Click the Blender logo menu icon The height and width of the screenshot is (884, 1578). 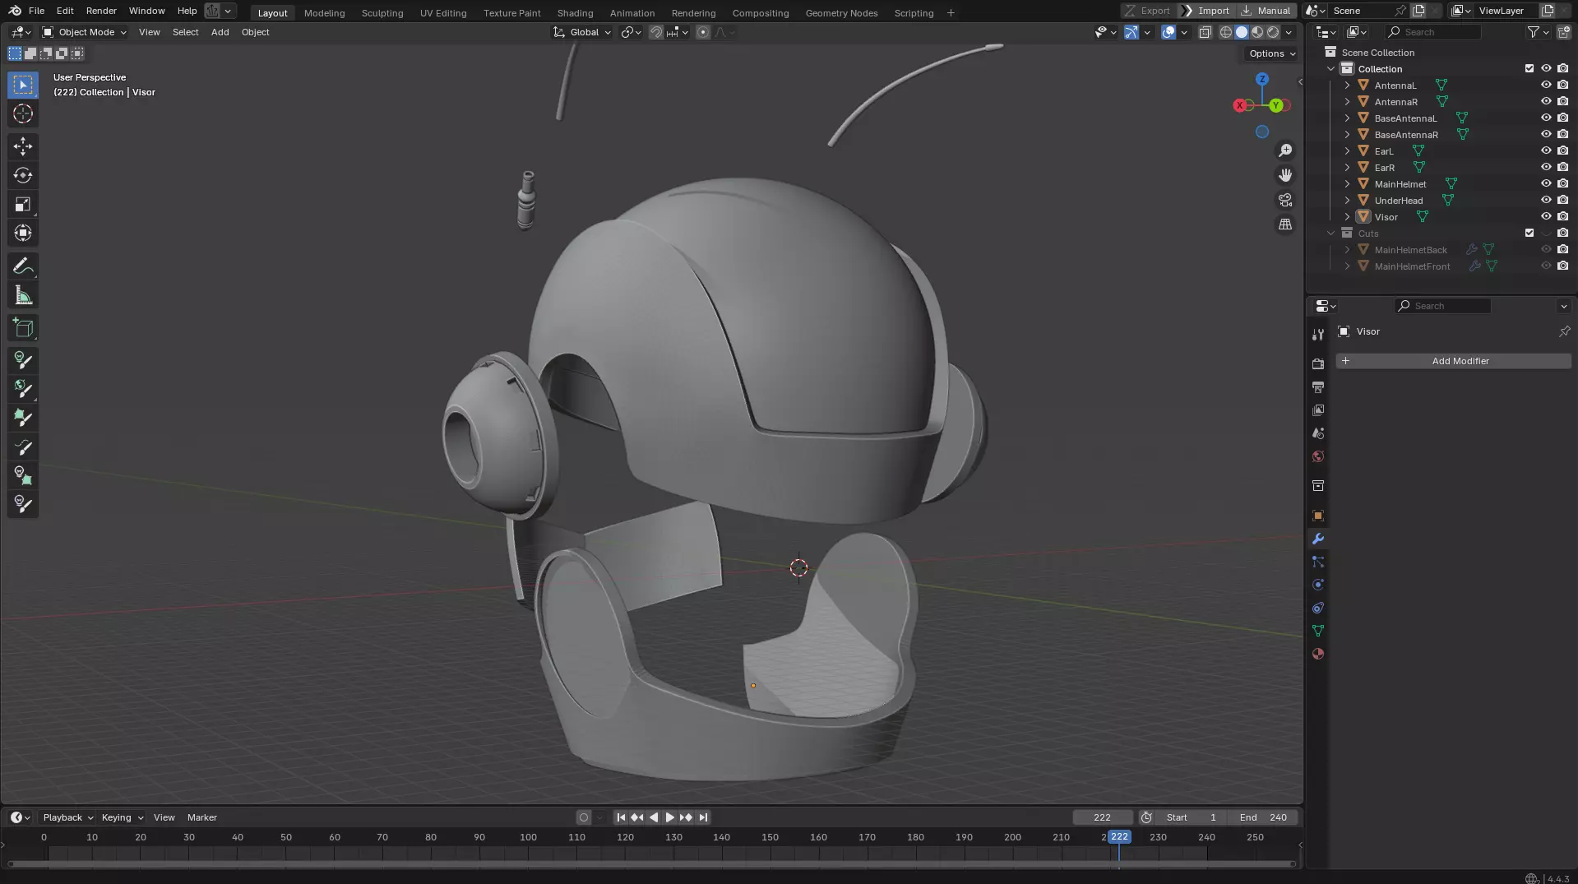tap(15, 11)
